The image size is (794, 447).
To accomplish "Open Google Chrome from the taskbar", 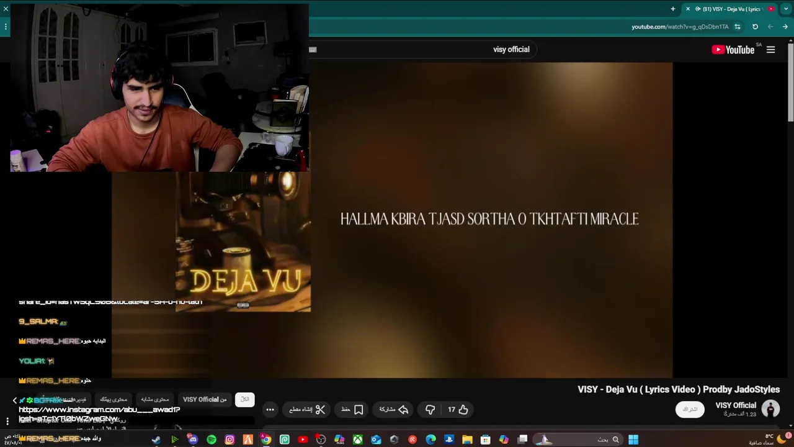I will click(x=266, y=440).
